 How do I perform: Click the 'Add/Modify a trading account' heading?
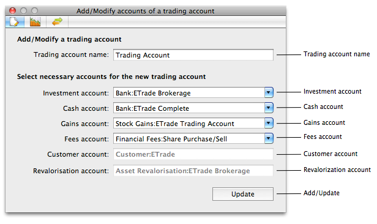(x=69, y=39)
